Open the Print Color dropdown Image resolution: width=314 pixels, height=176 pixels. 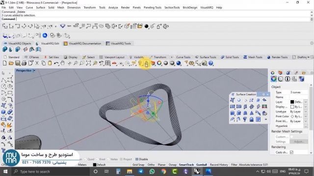pyautogui.click(x=306, y=116)
